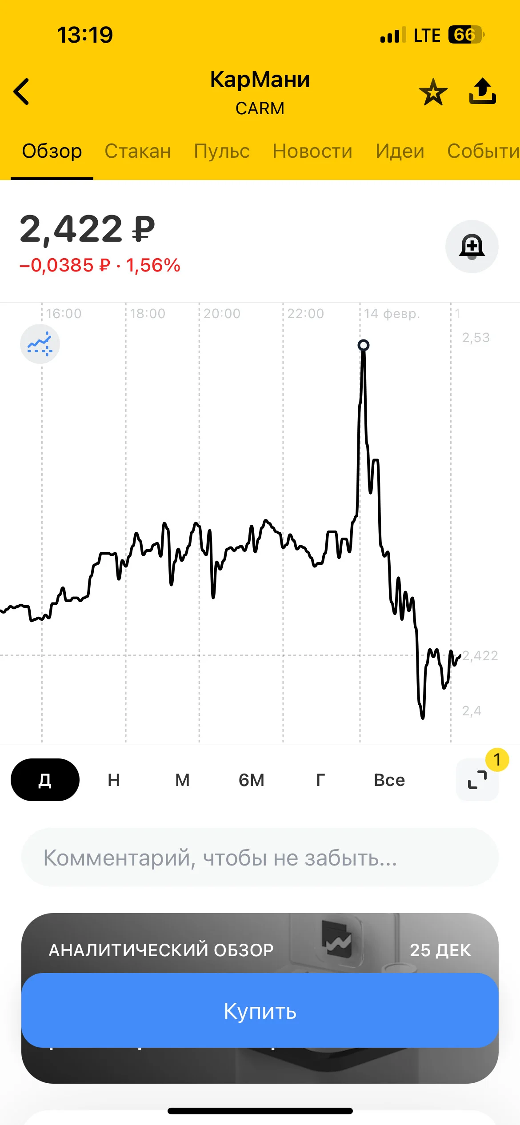Open the Стакан tab
Image resolution: width=520 pixels, height=1125 pixels.
tap(138, 151)
